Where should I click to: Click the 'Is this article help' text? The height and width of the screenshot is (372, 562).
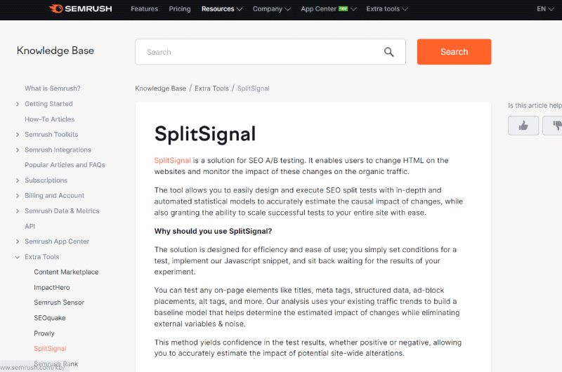pyautogui.click(x=535, y=105)
